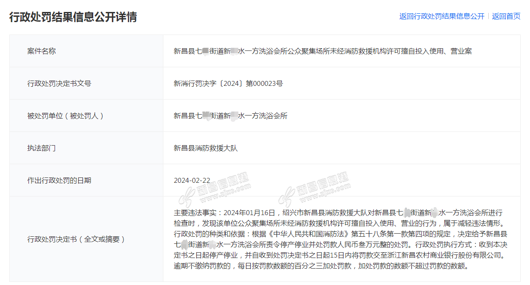Image resolution: width=530 pixels, height=285 pixels.
Task: Click the date value 2024-02-22
Action: [192, 181]
